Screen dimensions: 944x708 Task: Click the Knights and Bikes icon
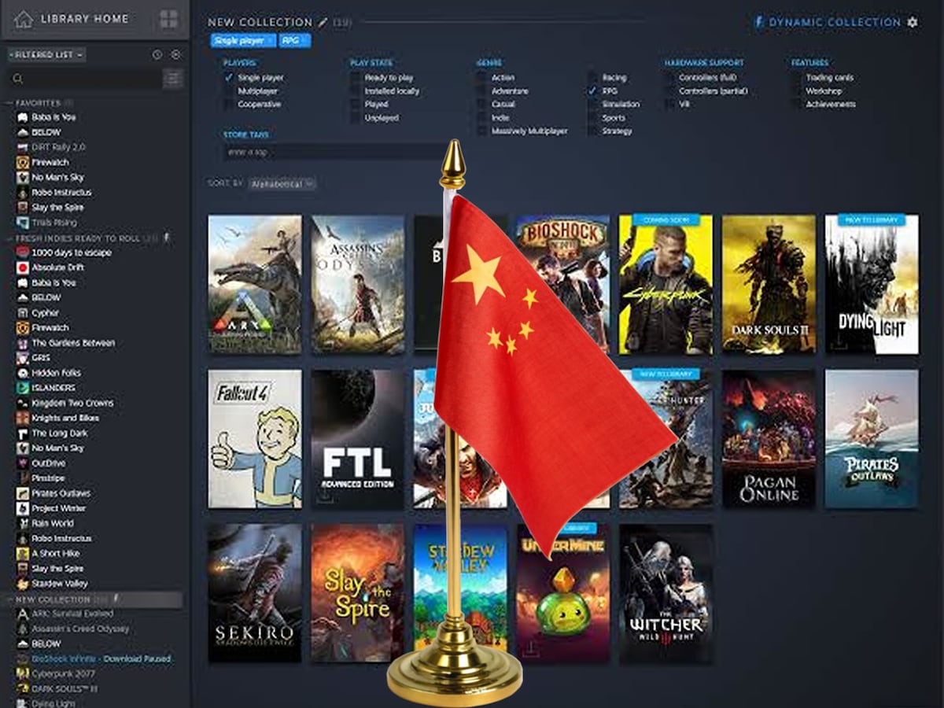click(22, 418)
